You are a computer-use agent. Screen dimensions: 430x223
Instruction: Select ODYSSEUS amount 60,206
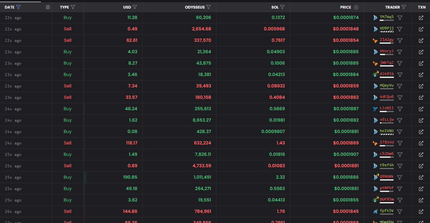[x=203, y=18]
